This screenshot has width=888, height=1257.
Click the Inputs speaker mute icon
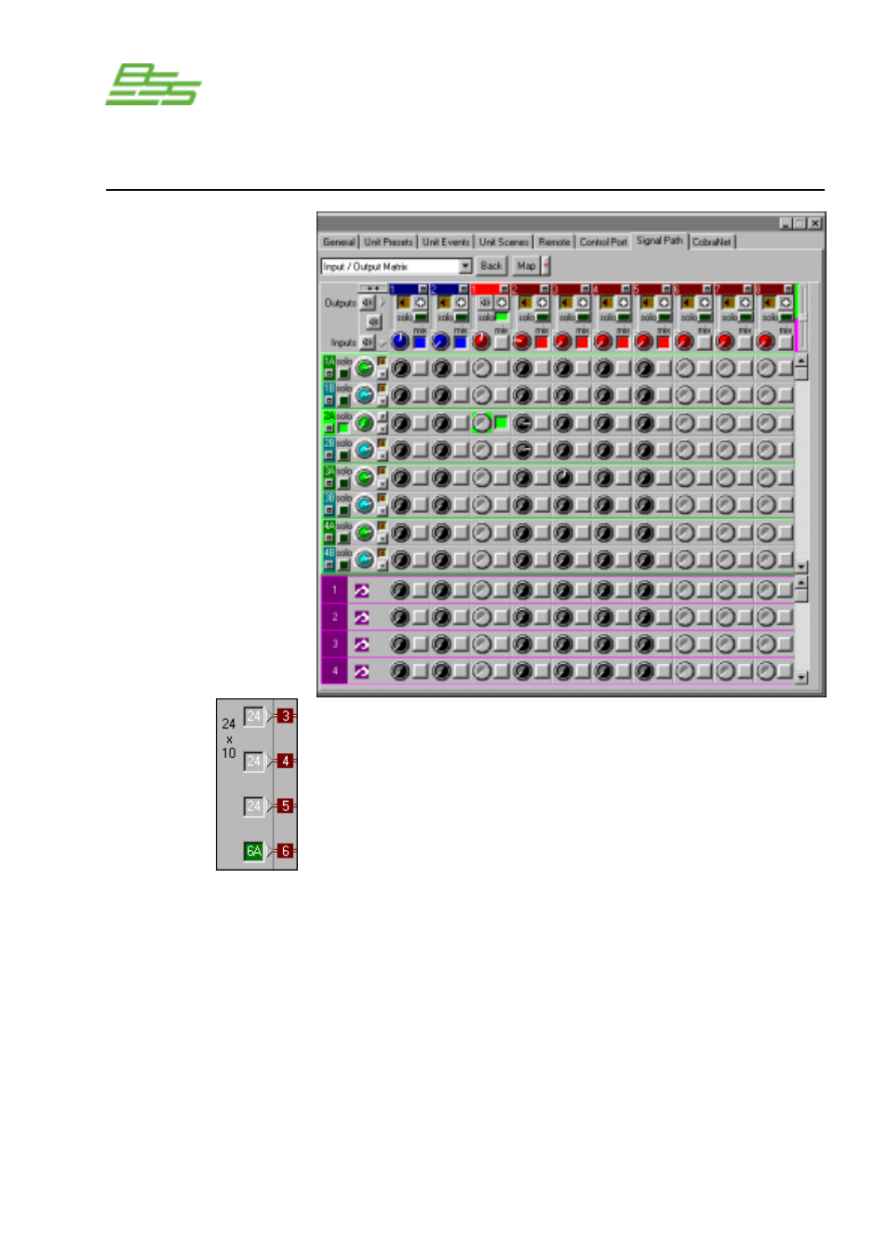[x=368, y=342]
